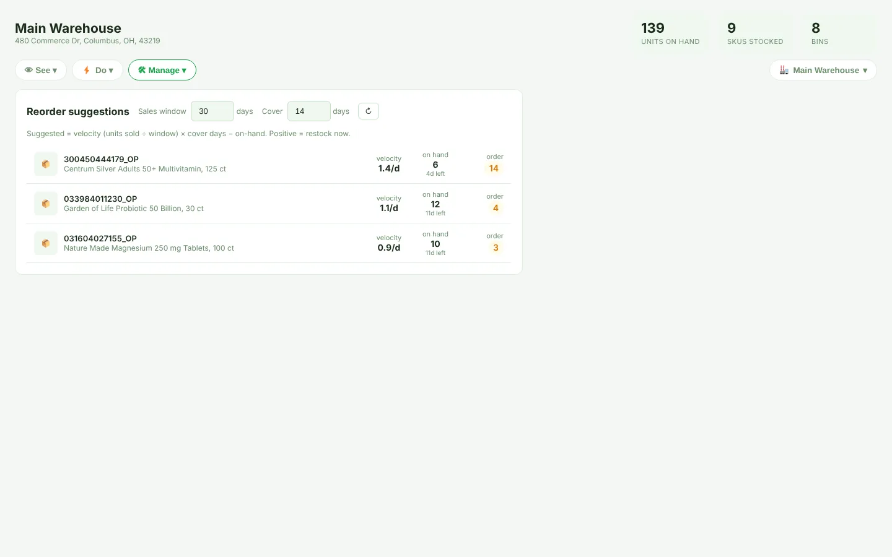Viewport: 892px width, 557px height.
Task: Click on-hand value 10 for Nature Made Magnesium
Action: 435,244
